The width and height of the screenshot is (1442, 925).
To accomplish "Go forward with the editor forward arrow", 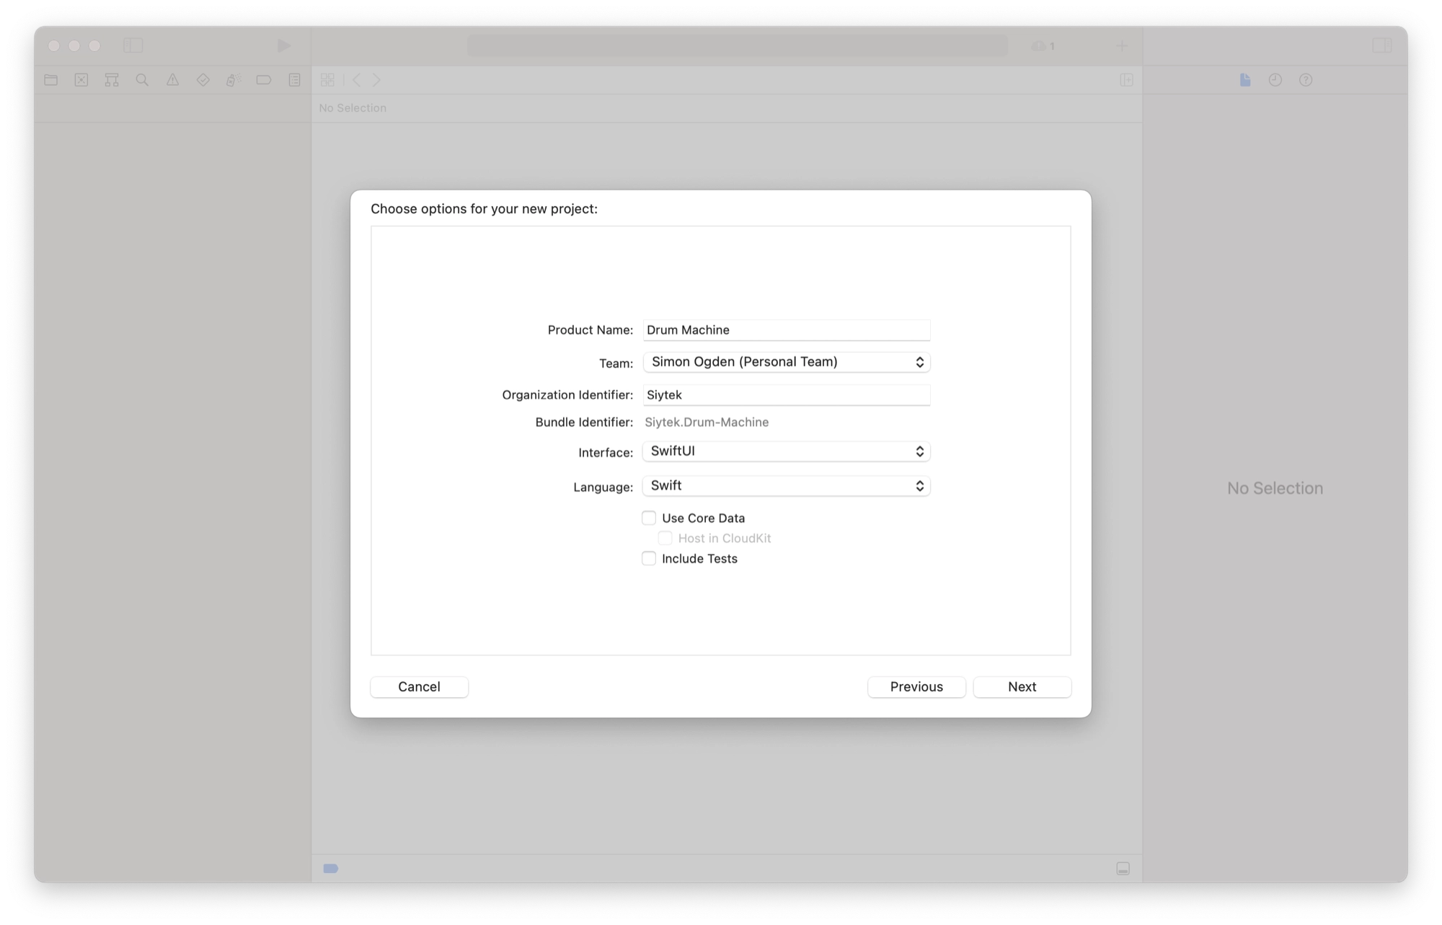I will coord(376,80).
